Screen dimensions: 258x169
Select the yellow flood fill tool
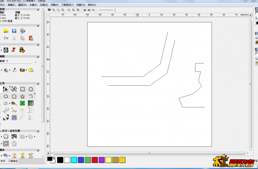click(31, 70)
